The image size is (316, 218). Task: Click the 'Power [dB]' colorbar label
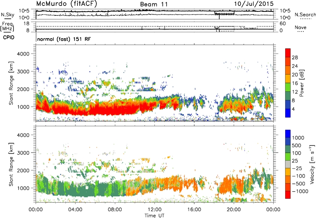point(302,83)
